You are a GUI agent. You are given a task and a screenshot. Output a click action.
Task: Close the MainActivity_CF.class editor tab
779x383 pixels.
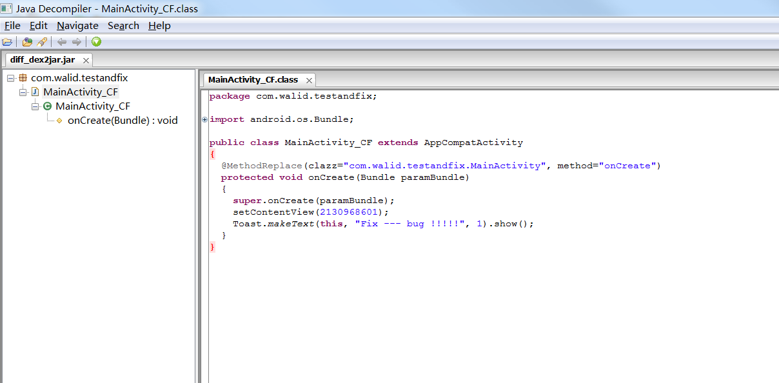click(x=309, y=80)
